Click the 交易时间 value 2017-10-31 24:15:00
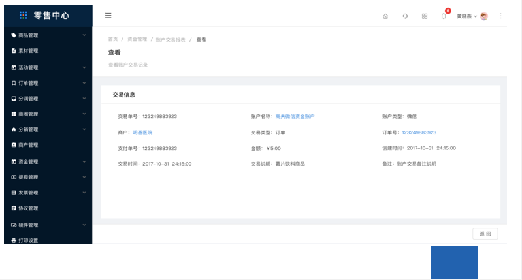The width and height of the screenshot is (522, 280). tap(167, 164)
